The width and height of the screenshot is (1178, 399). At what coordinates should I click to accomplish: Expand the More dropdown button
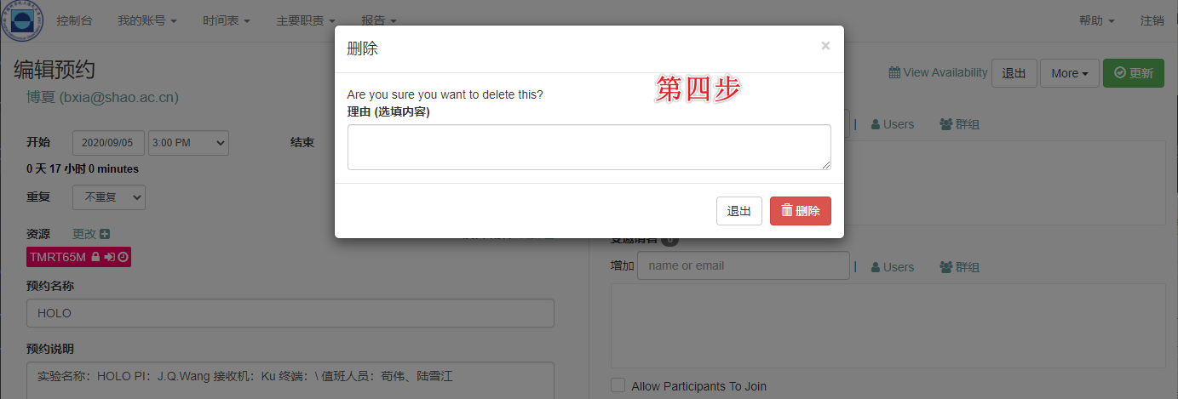point(1069,73)
